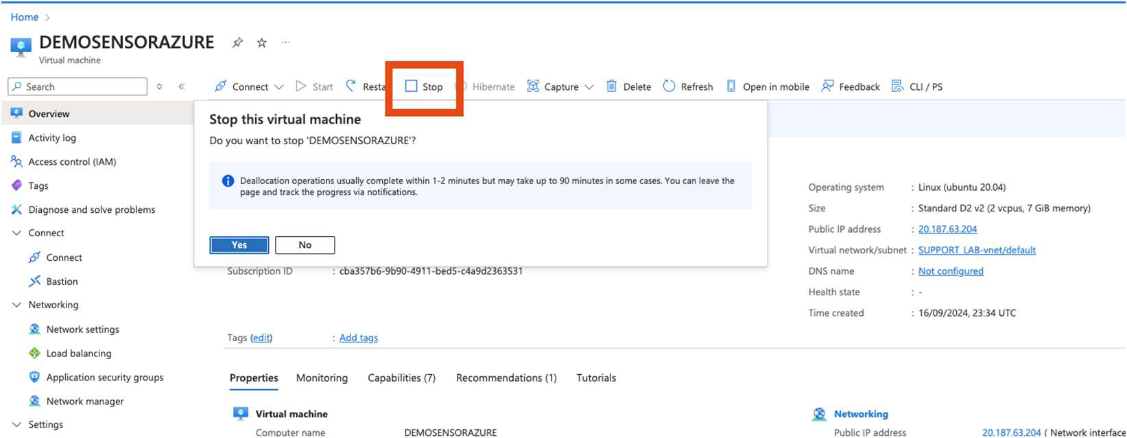Click the Feedback toolbar button
Screen dimensions: 1127x438
click(x=851, y=87)
